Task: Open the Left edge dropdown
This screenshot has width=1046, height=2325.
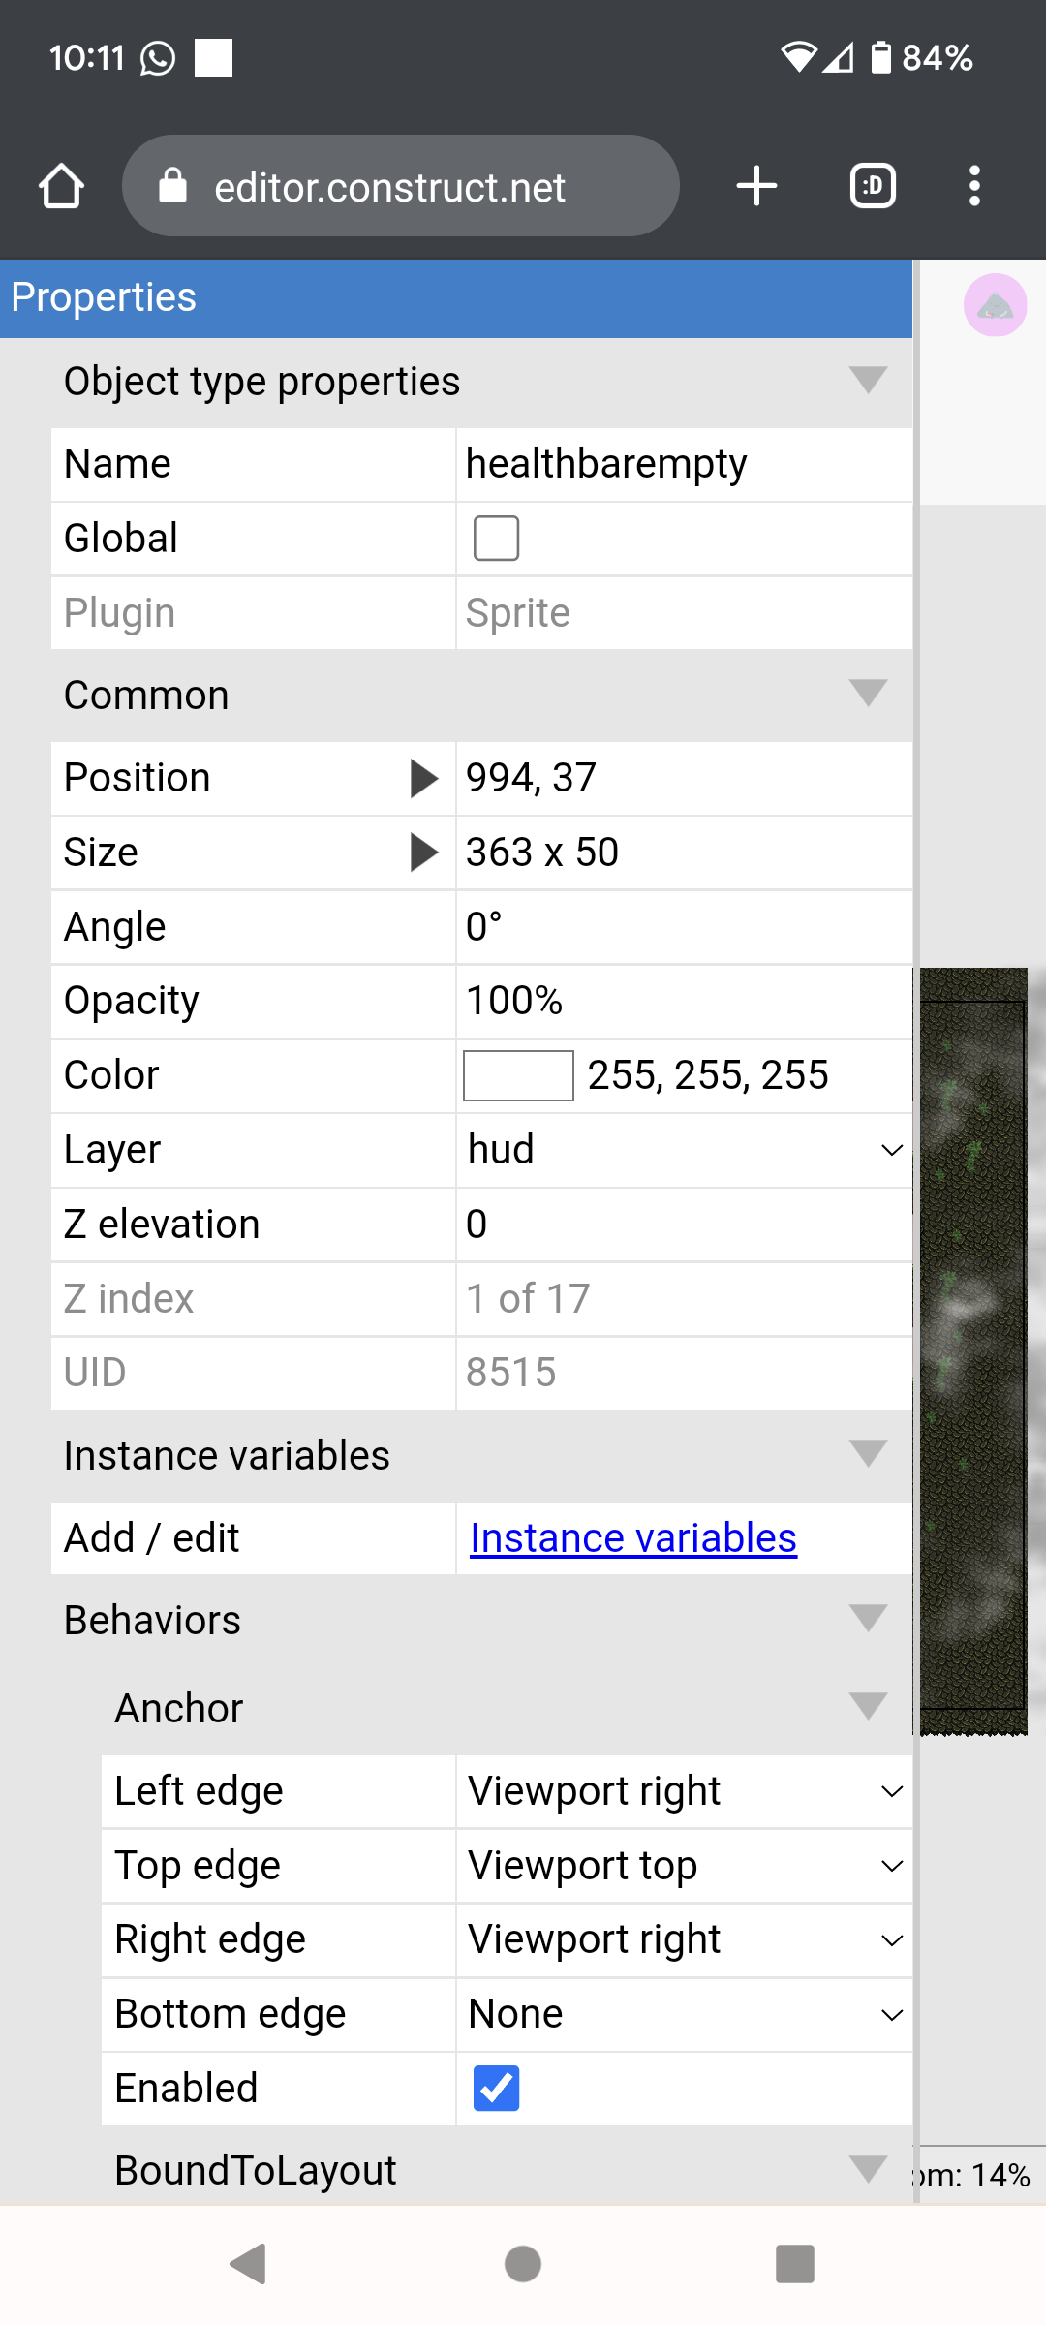Action: pyautogui.click(x=685, y=1791)
